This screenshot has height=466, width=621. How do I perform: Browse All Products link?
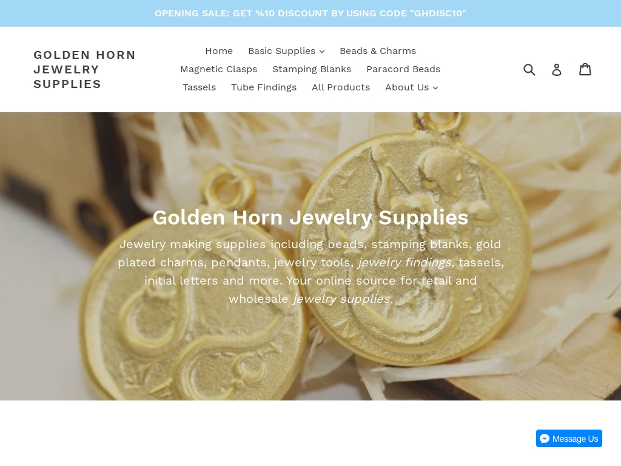coord(341,87)
